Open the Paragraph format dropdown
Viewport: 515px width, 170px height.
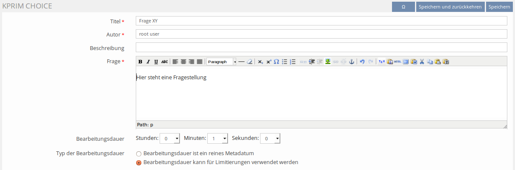click(x=221, y=61)
